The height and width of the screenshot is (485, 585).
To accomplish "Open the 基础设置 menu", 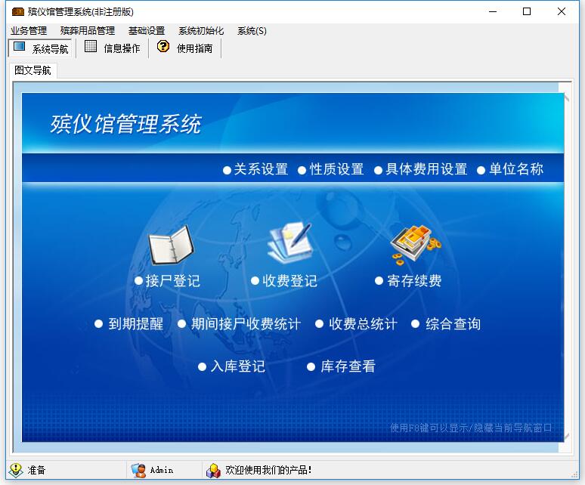I will (x=147, y=30).
